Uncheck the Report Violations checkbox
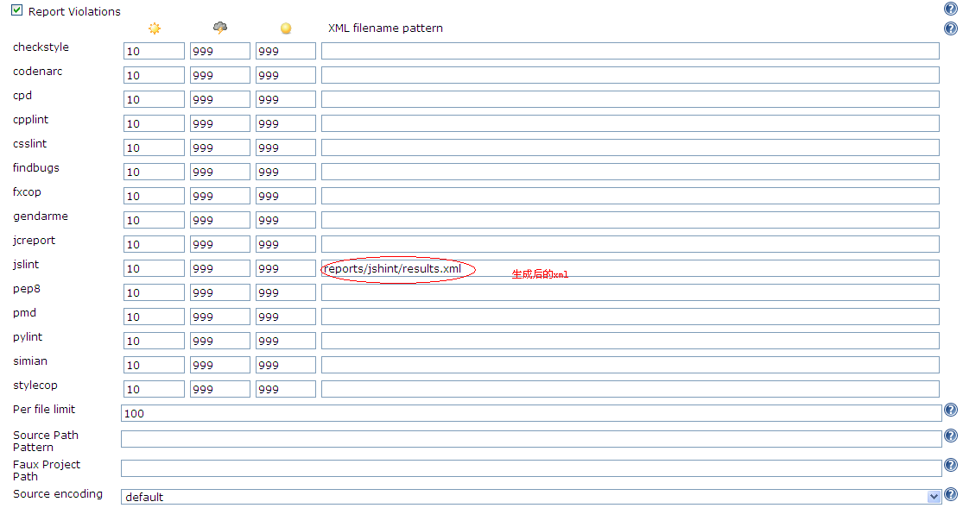Image resolution: width=963 pixels, height=508 pixels. click(17, 10)
